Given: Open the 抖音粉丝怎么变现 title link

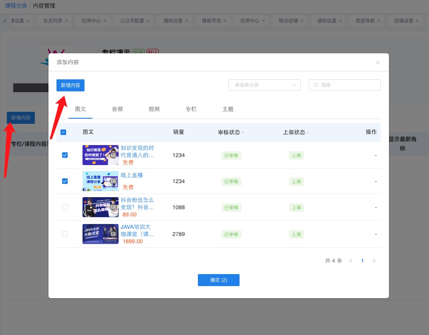Looking at the screenshot, I should tap(137, 204).
